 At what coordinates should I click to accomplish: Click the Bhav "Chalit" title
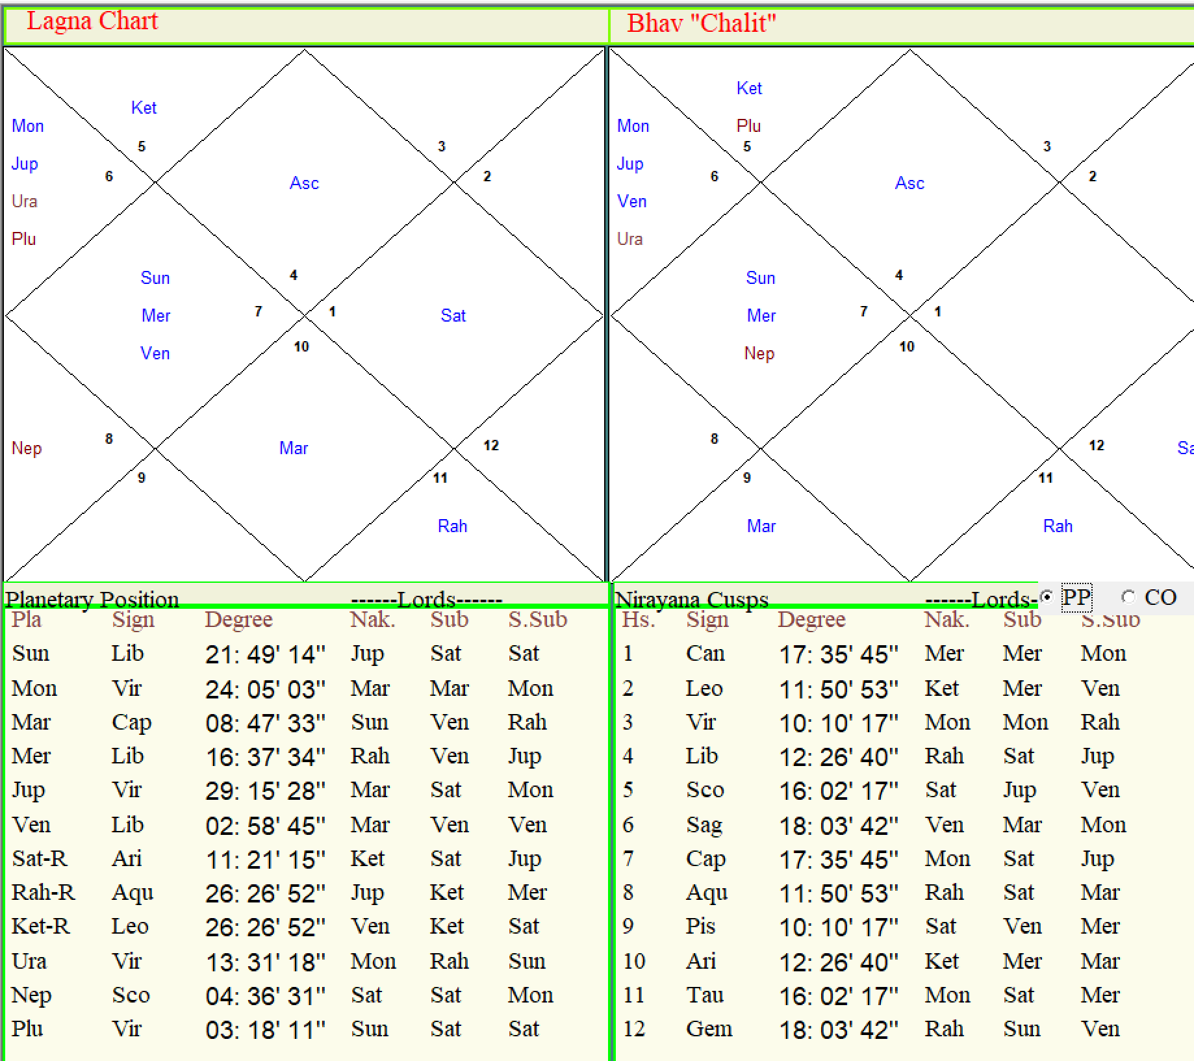[702, 23]
